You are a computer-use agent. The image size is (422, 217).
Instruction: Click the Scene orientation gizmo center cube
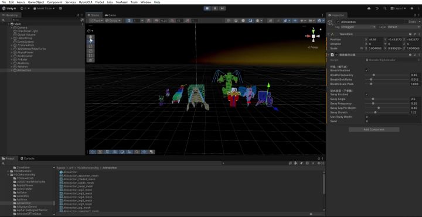pos(313,36)
